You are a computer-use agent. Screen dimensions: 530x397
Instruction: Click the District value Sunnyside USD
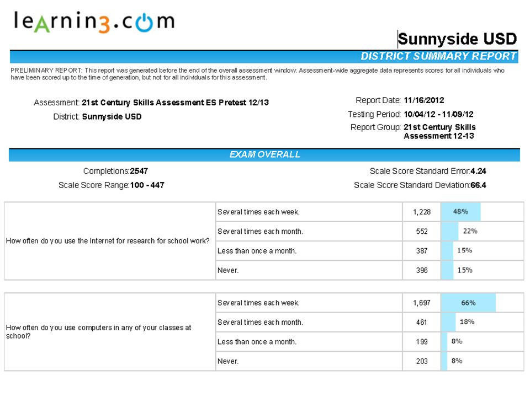point(112,117)
